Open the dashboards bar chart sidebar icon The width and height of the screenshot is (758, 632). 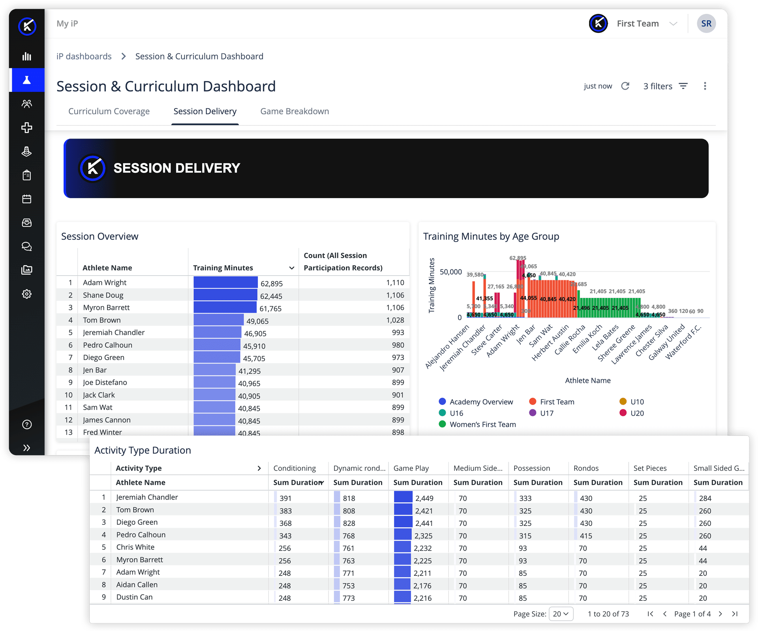(27, 56)
